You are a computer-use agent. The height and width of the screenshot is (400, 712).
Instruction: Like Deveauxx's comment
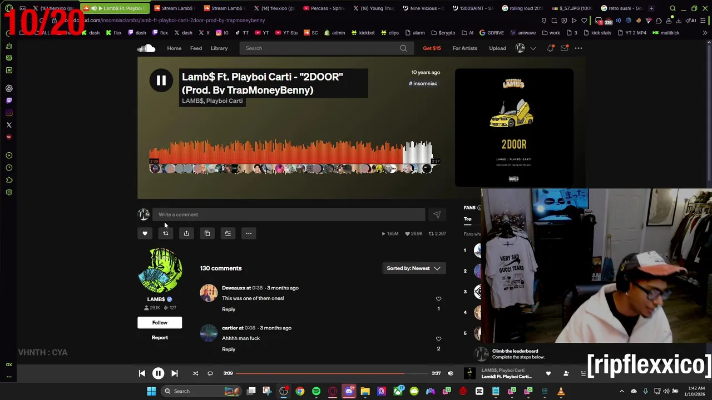(438, 299)
